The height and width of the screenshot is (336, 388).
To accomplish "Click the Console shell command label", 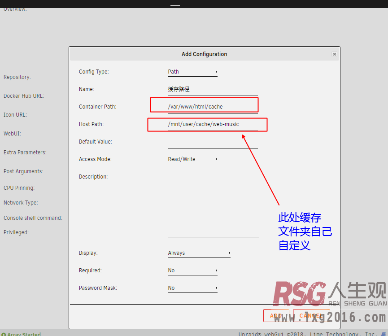I will click(33, 218).
